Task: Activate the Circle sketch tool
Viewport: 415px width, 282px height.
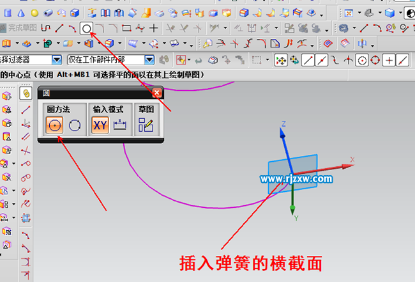Action: (86, 28)
